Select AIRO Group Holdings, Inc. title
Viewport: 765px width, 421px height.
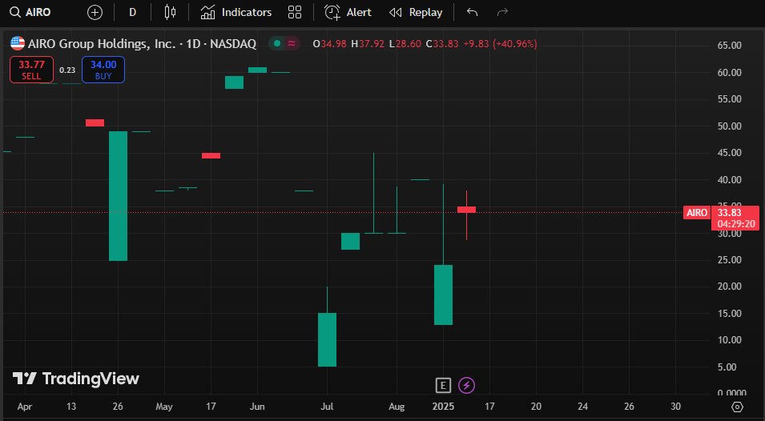[102, 44]
